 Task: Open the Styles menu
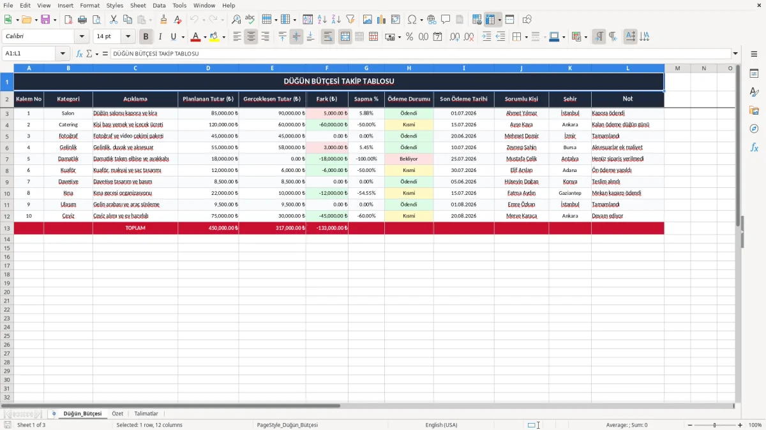[115, 5]
